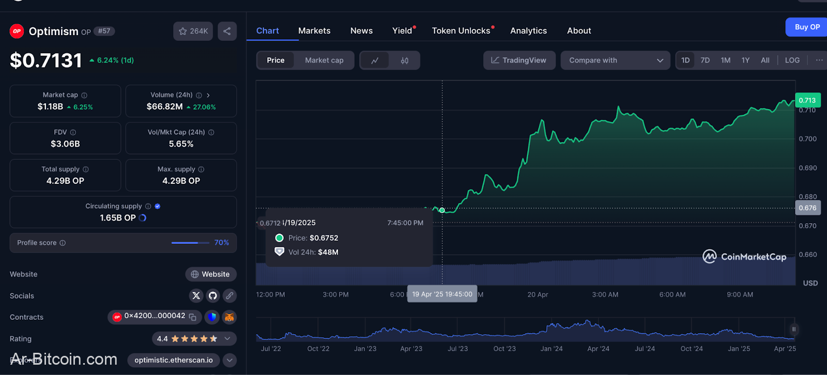The image size is (827, 375).
Task: Open Market cap info tooltip icon
Action: coord(84,95)
